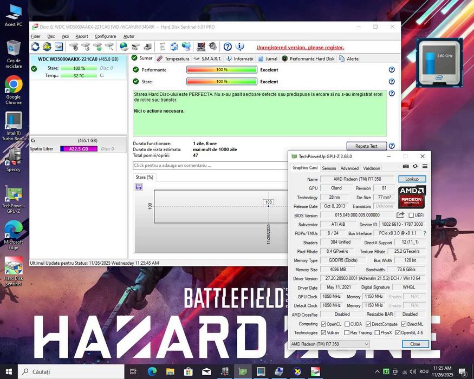Open the Raport menu

[82, 36]
